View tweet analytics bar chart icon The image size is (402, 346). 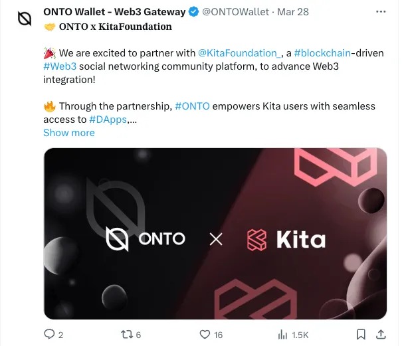[x=282, y=334]
